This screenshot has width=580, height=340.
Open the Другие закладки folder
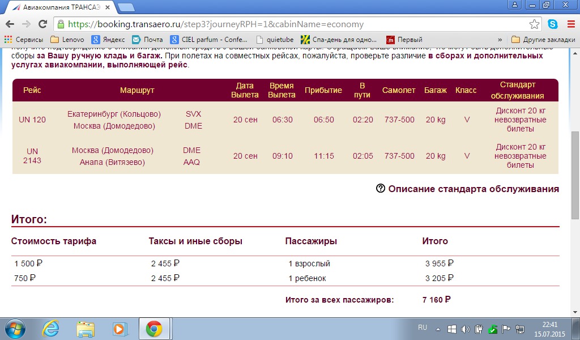(543, 40)
